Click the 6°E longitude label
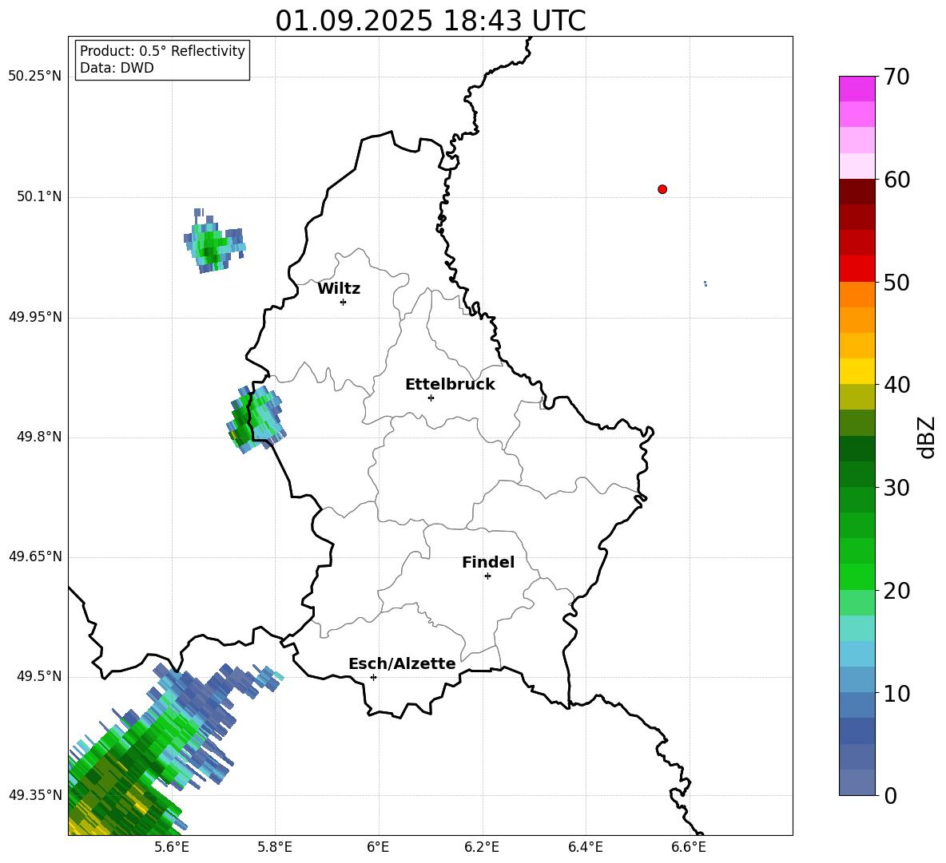 [x=378, y=847]
